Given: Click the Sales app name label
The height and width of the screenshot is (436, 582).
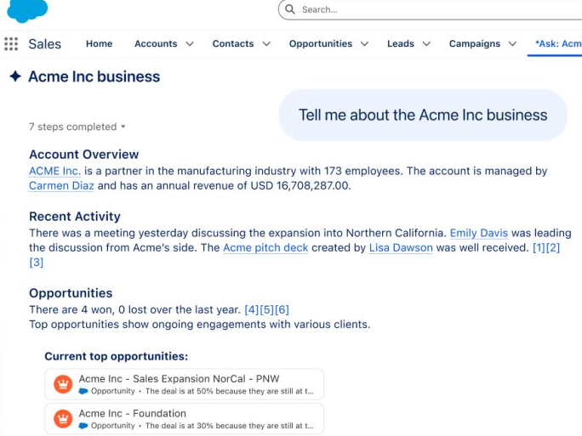Looking at the screenshot, I should tap(45, 43).
